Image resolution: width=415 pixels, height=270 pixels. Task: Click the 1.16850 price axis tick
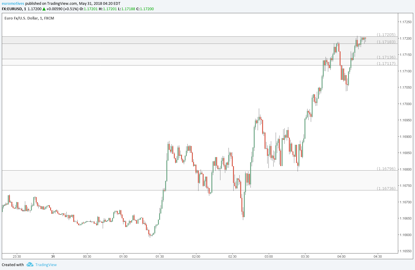point(405,153)
